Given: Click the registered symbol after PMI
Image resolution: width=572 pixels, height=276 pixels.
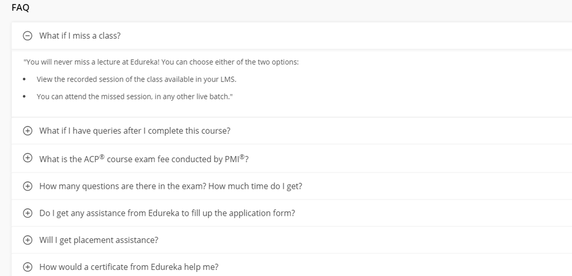Looking at the screenshot, I should click(242, 157).
